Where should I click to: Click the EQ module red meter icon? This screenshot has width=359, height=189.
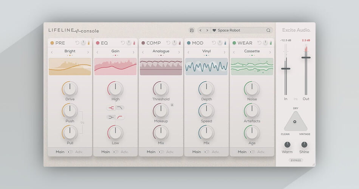pos(134,43)
